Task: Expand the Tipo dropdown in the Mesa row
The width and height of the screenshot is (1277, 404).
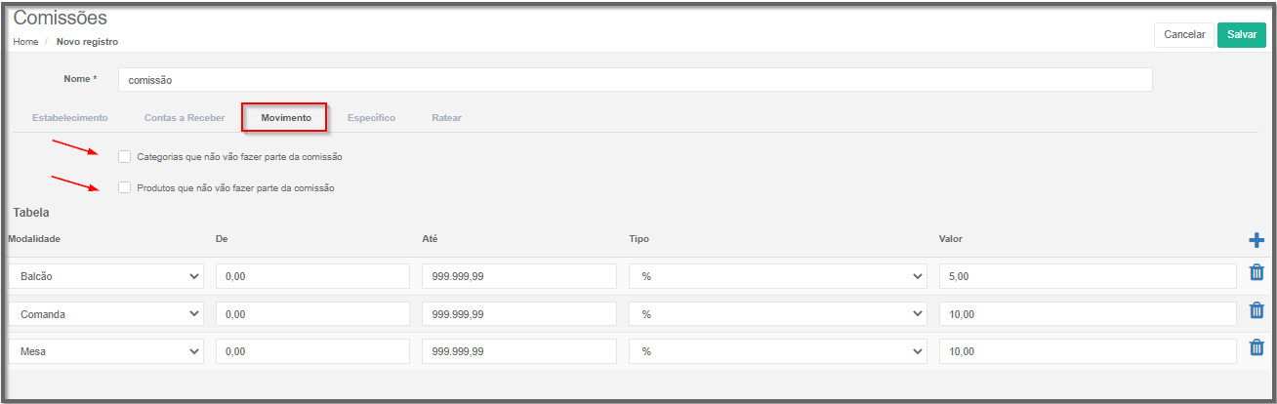Action: click(x=778, y=351)
